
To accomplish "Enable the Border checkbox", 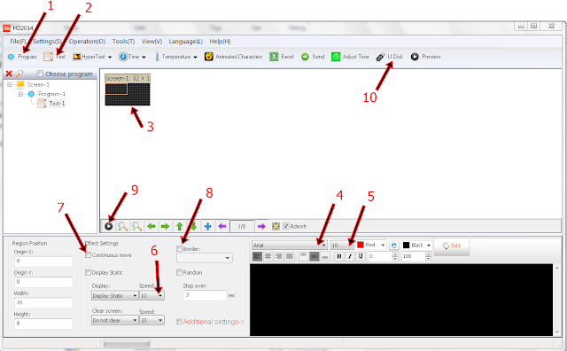I will point(179,249).
